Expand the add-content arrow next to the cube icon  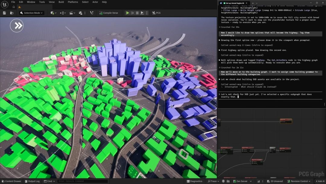(56, 13)
